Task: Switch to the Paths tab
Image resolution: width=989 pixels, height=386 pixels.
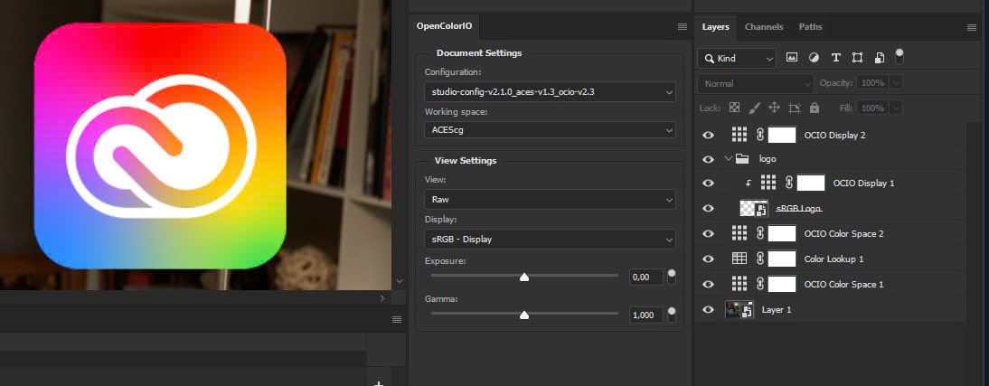Action: 811,27
